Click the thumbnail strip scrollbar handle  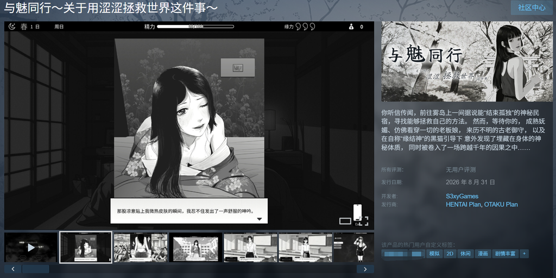[x=36, y=269]
